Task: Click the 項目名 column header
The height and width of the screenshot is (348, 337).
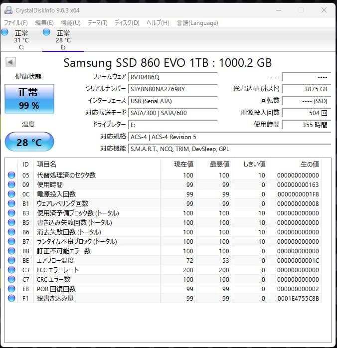Action: (97, 164)
